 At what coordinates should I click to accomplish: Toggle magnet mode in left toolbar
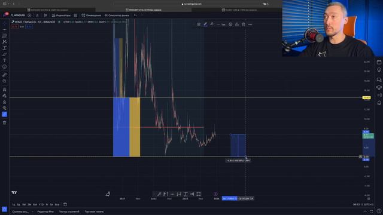tap(4, 90)
